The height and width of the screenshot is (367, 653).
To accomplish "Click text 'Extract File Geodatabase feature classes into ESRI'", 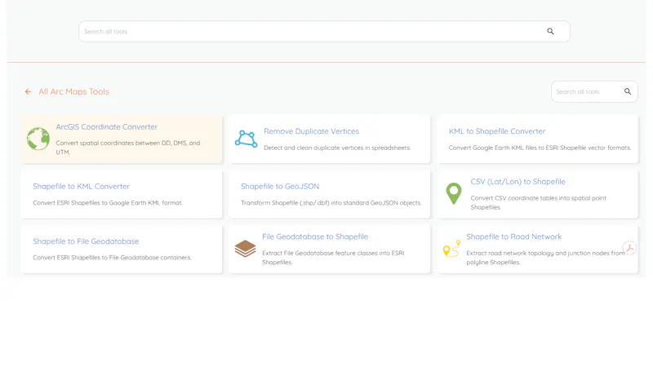I will (x=333, y=253).
